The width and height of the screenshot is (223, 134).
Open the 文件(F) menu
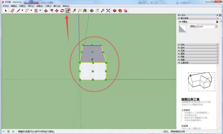(6, 6)
